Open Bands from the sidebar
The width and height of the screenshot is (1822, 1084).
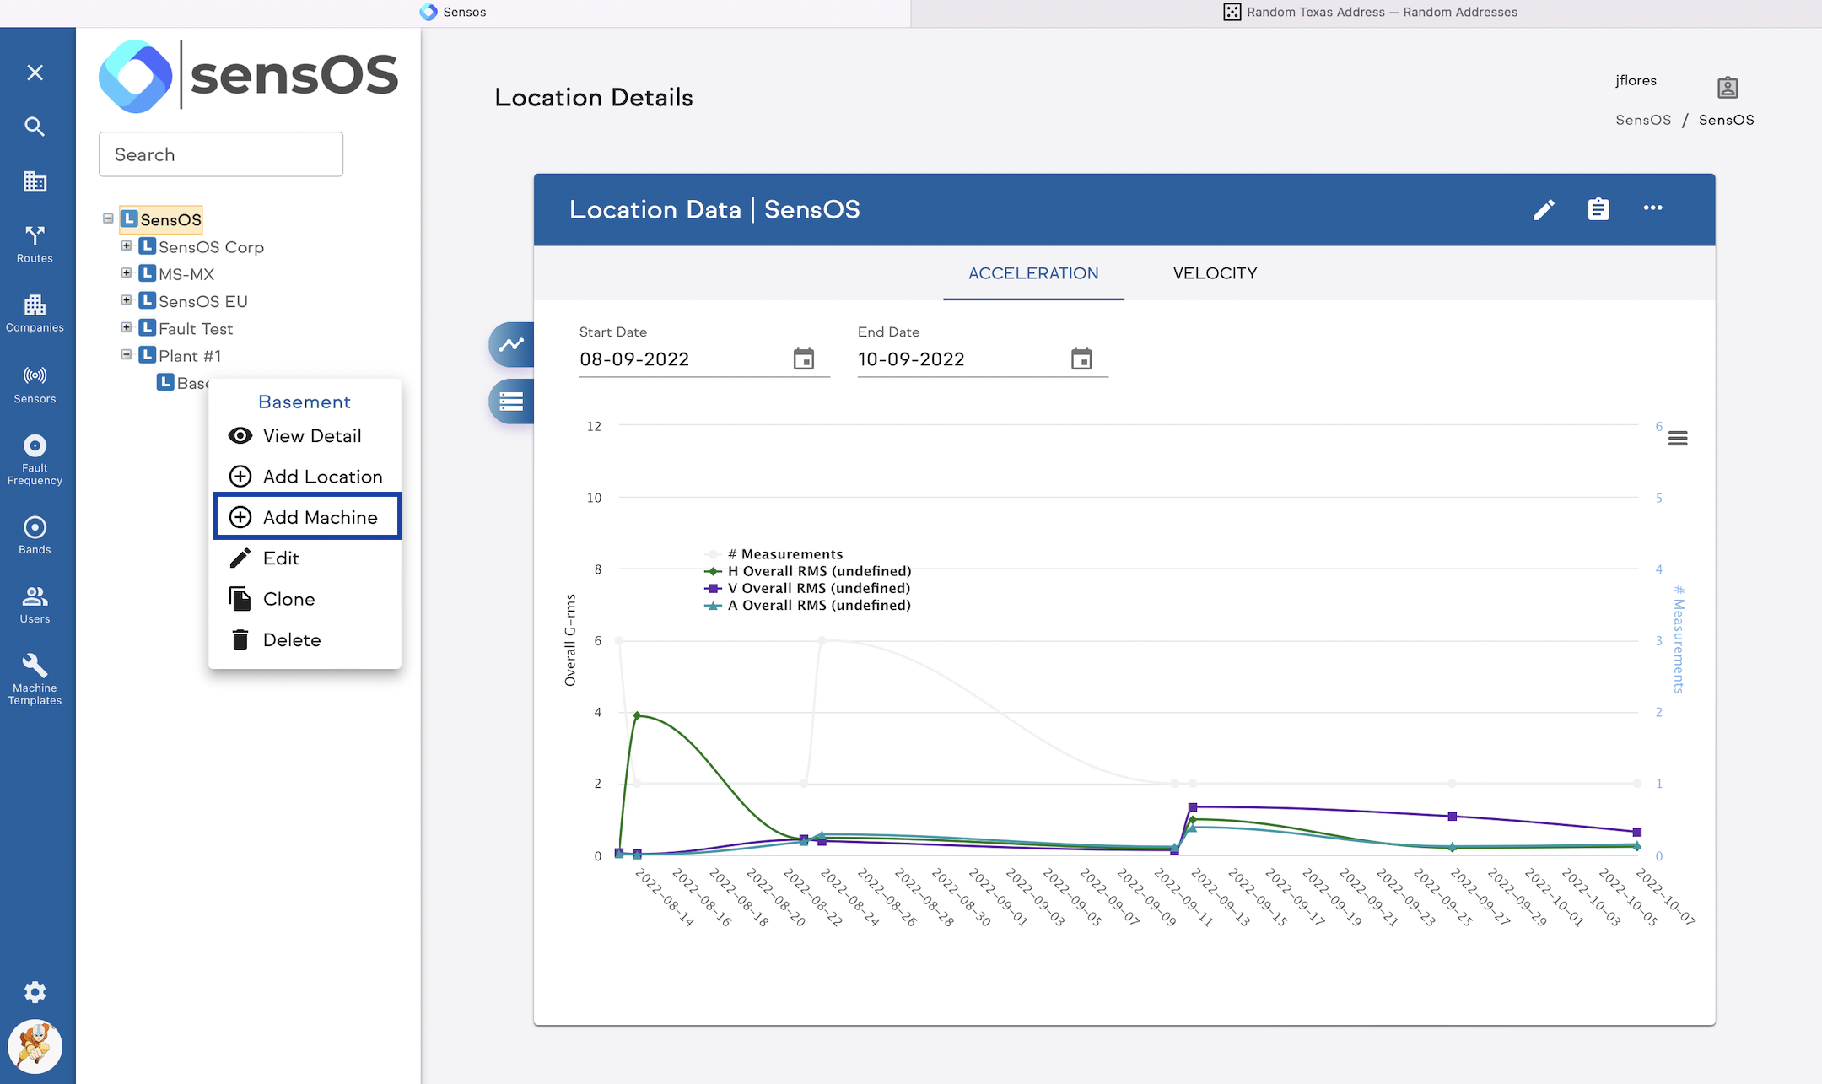[x=35, y=536]
